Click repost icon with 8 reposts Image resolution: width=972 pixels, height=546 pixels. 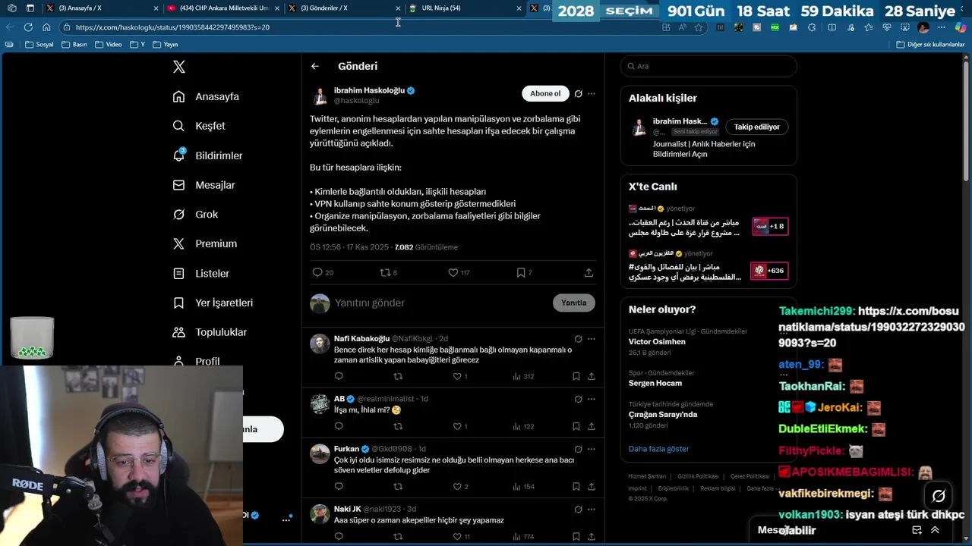[385, 272]
